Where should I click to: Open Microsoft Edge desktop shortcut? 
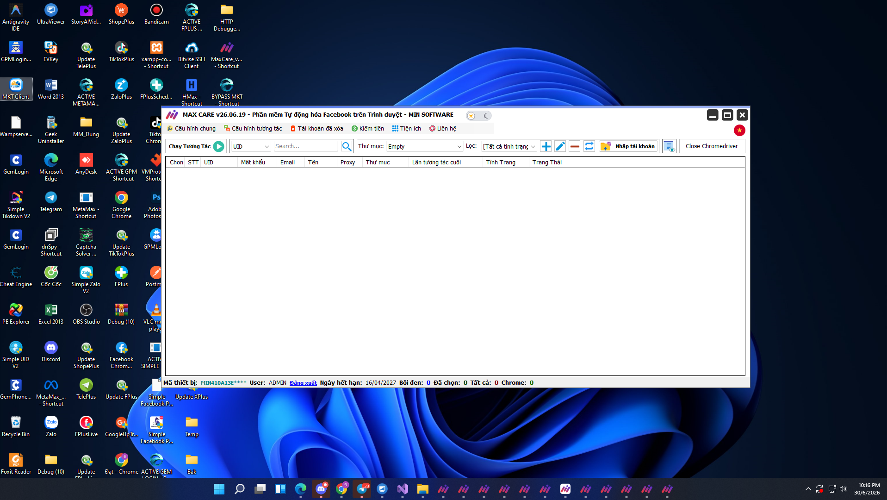pos(51,167)
